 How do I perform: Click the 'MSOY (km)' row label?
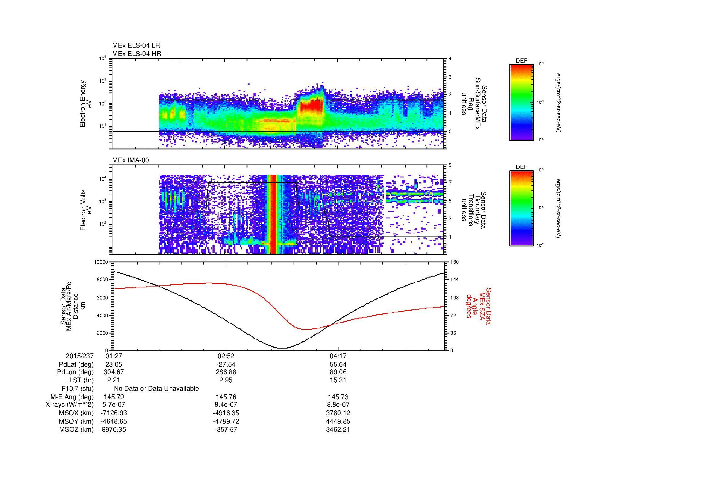pyautogui.click(x=76, y=421)
